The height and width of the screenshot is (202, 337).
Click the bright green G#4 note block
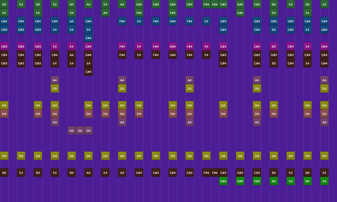tap(240, 181)
